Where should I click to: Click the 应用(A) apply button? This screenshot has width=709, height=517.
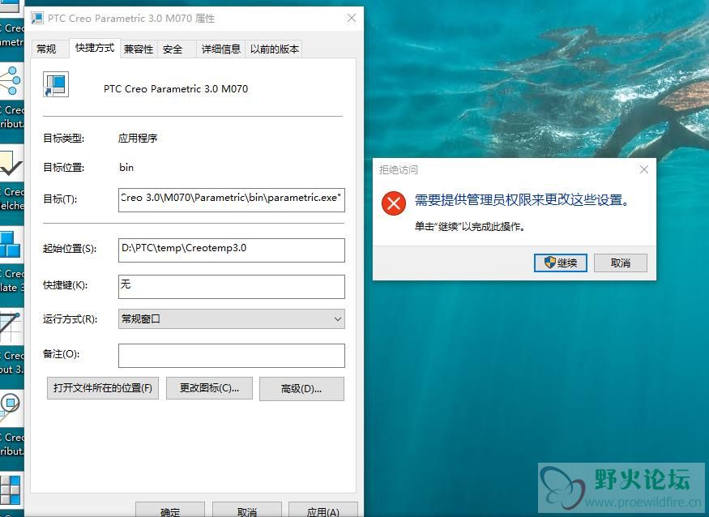pos(322,511)
